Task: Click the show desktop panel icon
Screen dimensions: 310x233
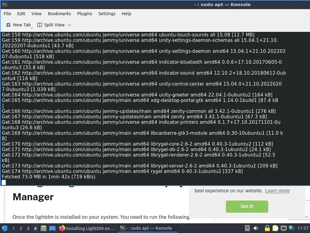Action: 52,228
